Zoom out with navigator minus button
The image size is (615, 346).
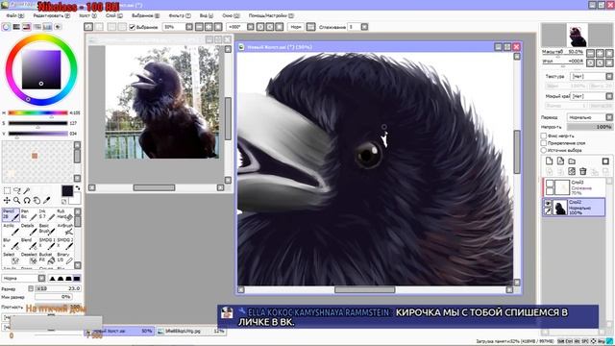pyautogui.click(x=590, y=53)
